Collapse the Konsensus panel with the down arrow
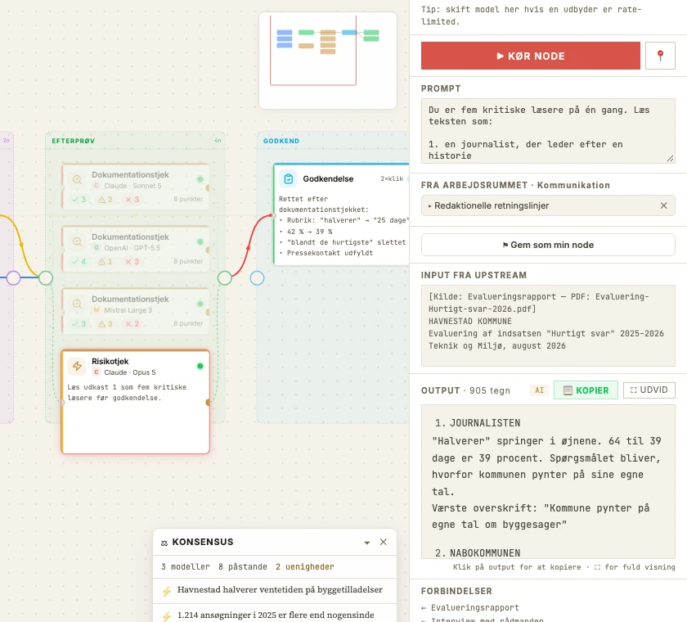Image resolution: width=687 pixels, height=622 pixels. (367, 543)
